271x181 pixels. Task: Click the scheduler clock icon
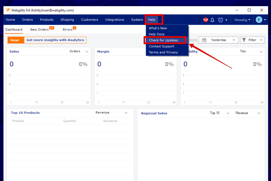tap(220, 20)
